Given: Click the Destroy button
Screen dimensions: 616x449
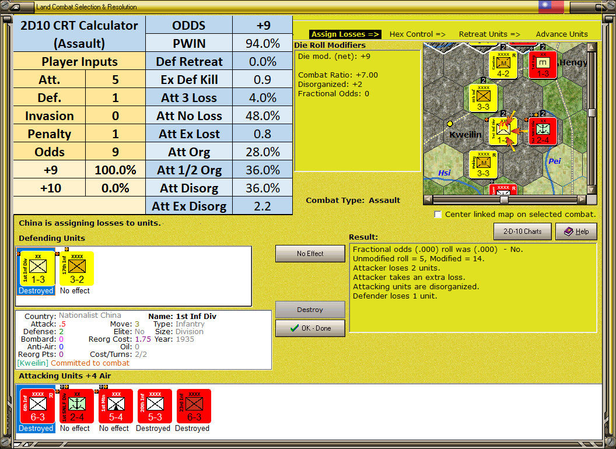Looking at the screenshot, I should click(310, 310).
